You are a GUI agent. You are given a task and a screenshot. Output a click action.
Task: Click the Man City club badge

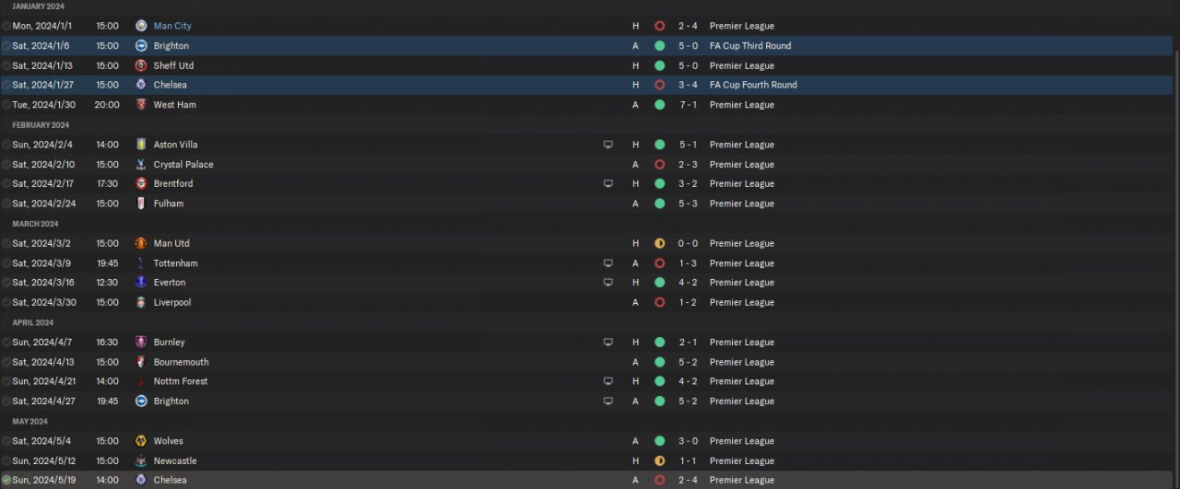tap(141, 26)
